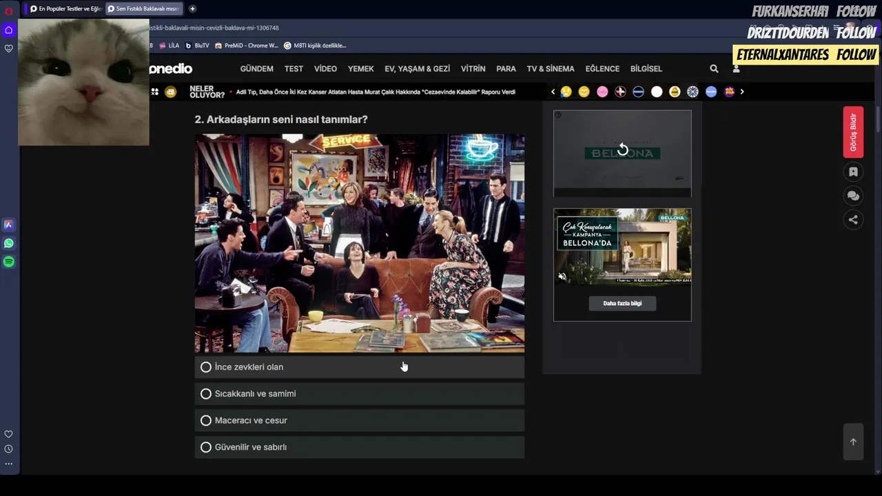The height and width of the screenshot is (496, 882).
Task: Open WhatsApp in the sidebar
Action: tap(8, 243)
